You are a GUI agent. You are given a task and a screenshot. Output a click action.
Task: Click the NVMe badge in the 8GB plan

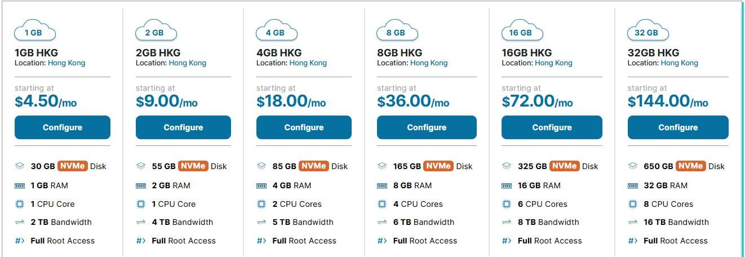pos(438,166)
